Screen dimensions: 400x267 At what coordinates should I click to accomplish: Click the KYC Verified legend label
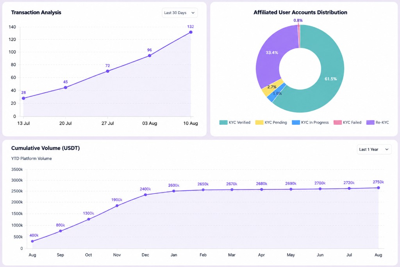pos(239,122)
